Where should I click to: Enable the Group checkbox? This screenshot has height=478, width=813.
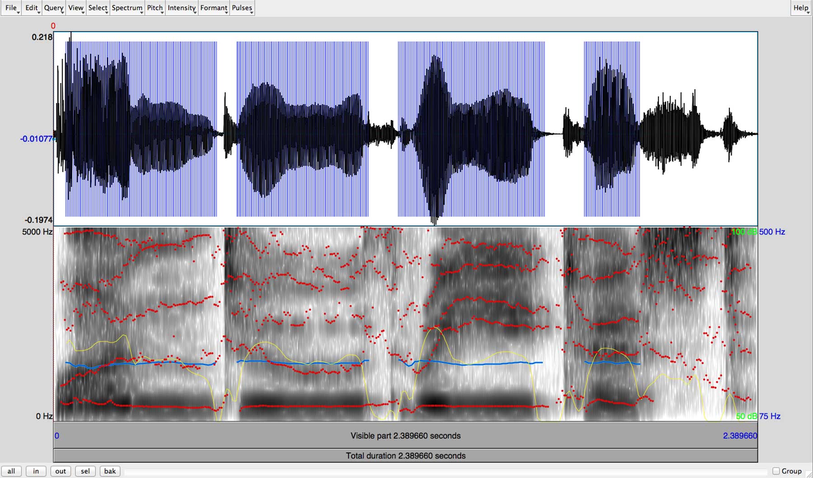pyautogui.click(x=776, y=471)
